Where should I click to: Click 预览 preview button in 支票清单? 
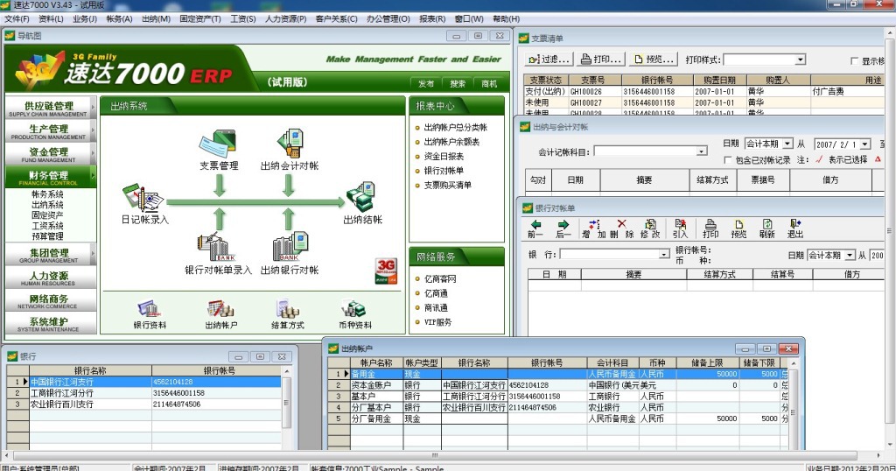[654, 60]
